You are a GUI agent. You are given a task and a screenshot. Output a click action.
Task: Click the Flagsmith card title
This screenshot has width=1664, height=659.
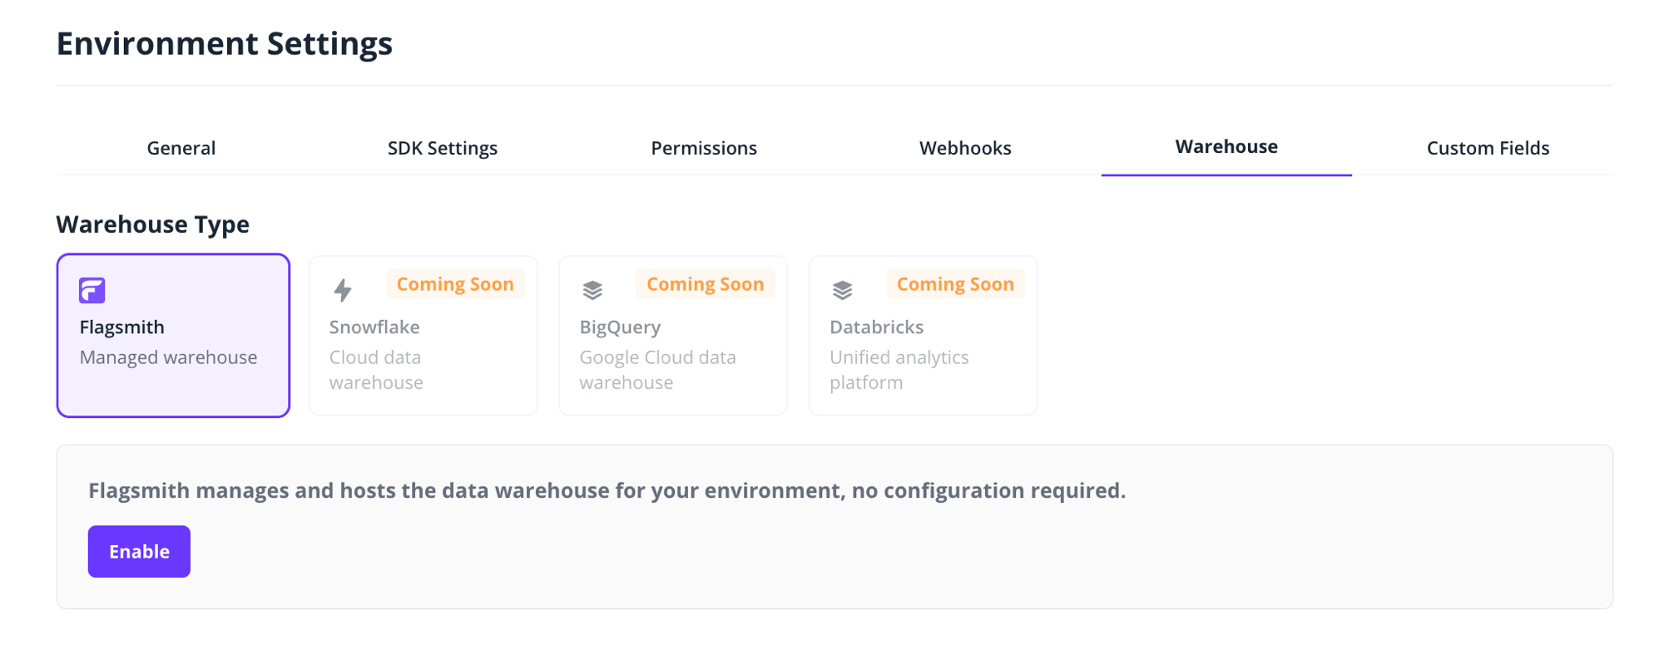pyautogui.click(x=121, y=327)
